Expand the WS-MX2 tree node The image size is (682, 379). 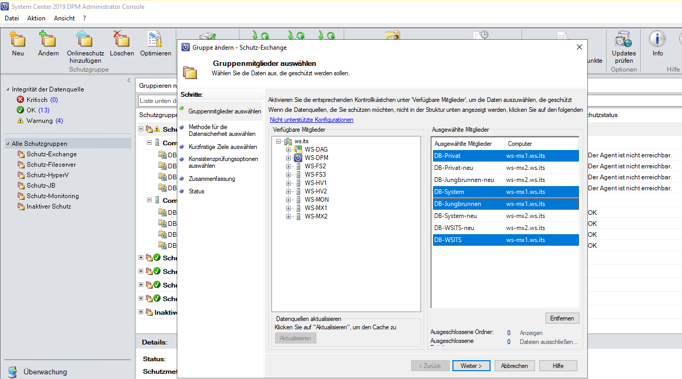289,216
